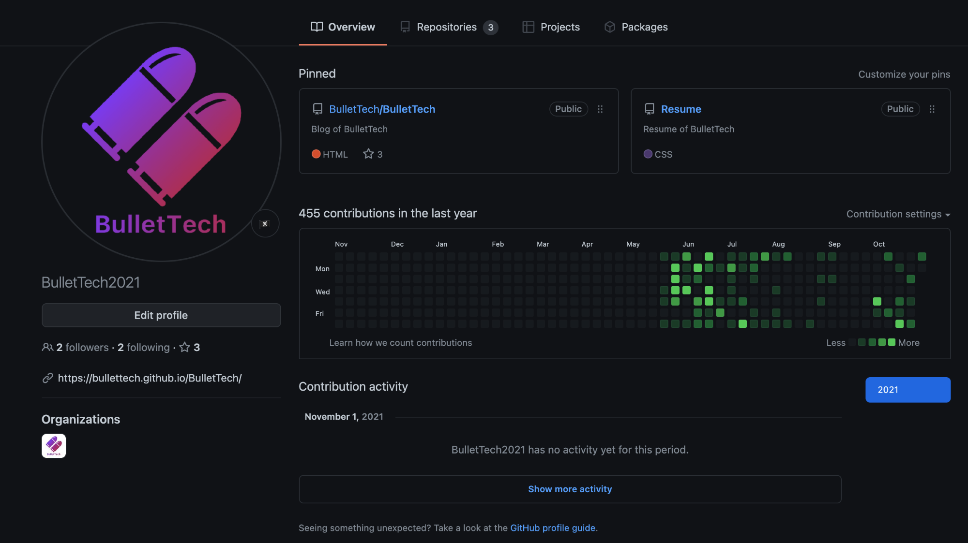Open the bullettech.github.io/BulletTech website link
Viewport: 968px width, 543px height.
tap(150, 378)
